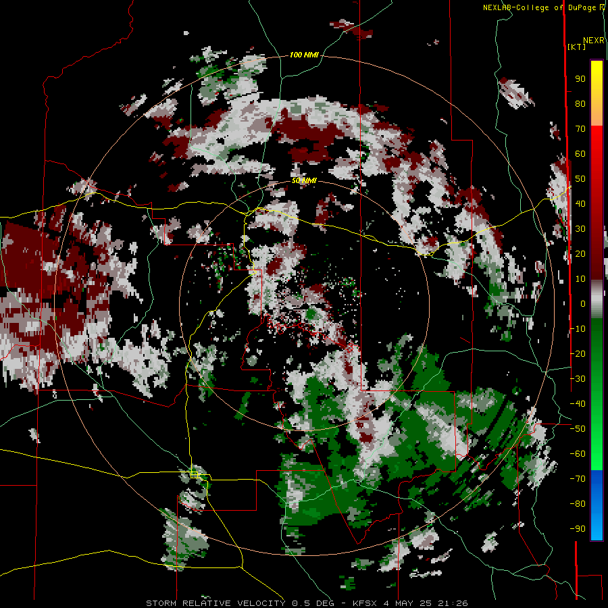
Task: Click the gray zero-velocity band of color bar
Action: tap(597, 299)
